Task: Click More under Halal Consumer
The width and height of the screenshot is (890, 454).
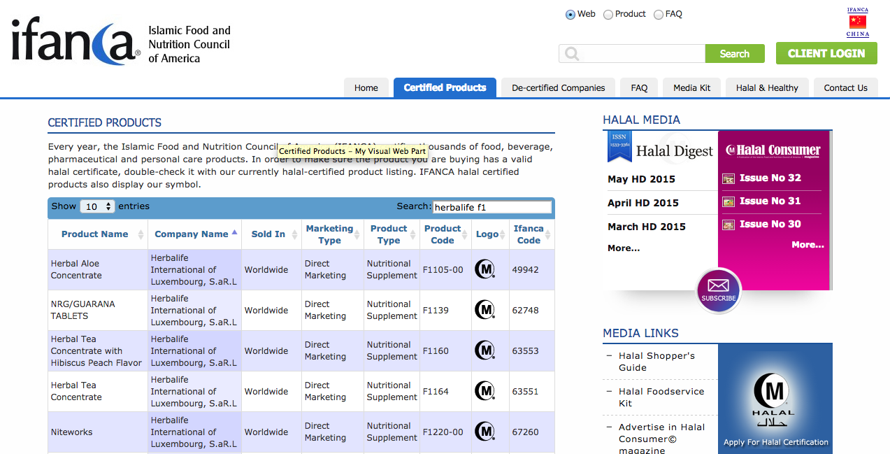Action: coord(808,245)
